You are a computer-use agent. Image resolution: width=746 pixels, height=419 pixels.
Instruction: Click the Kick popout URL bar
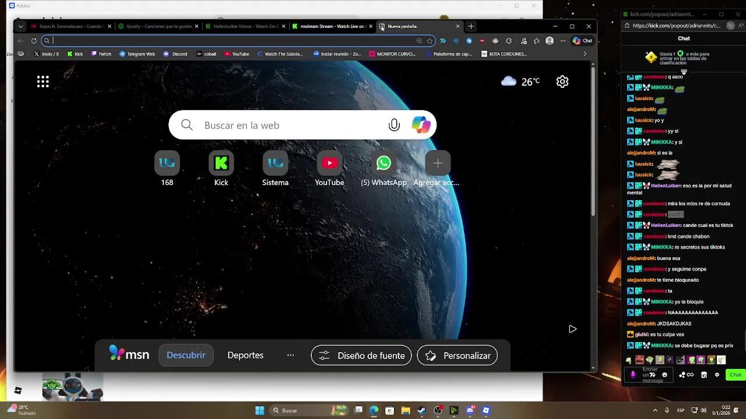coord(677,26)
